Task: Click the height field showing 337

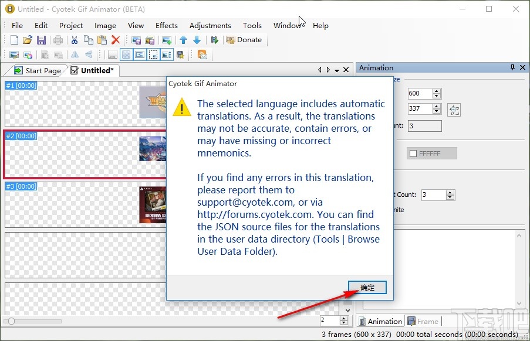Action: click(x=420, y=108)
